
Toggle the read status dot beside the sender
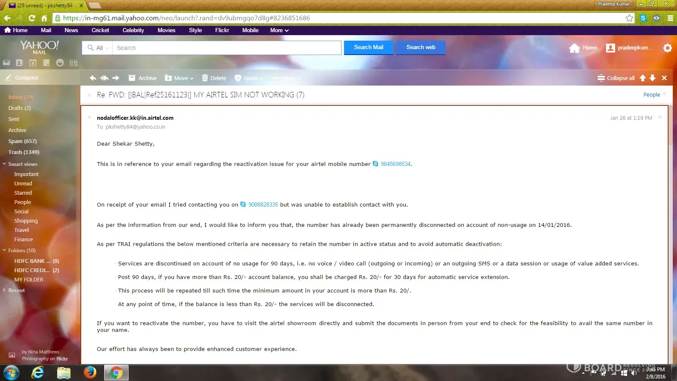pos(89,117)
